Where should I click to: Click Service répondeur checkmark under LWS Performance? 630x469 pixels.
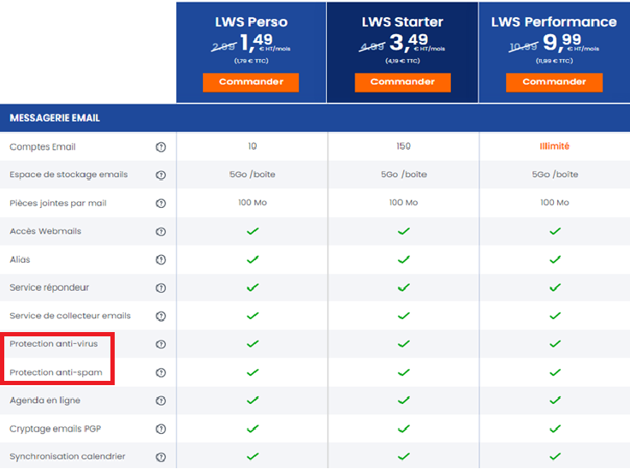pyautogui.click(x=556, y=288)
